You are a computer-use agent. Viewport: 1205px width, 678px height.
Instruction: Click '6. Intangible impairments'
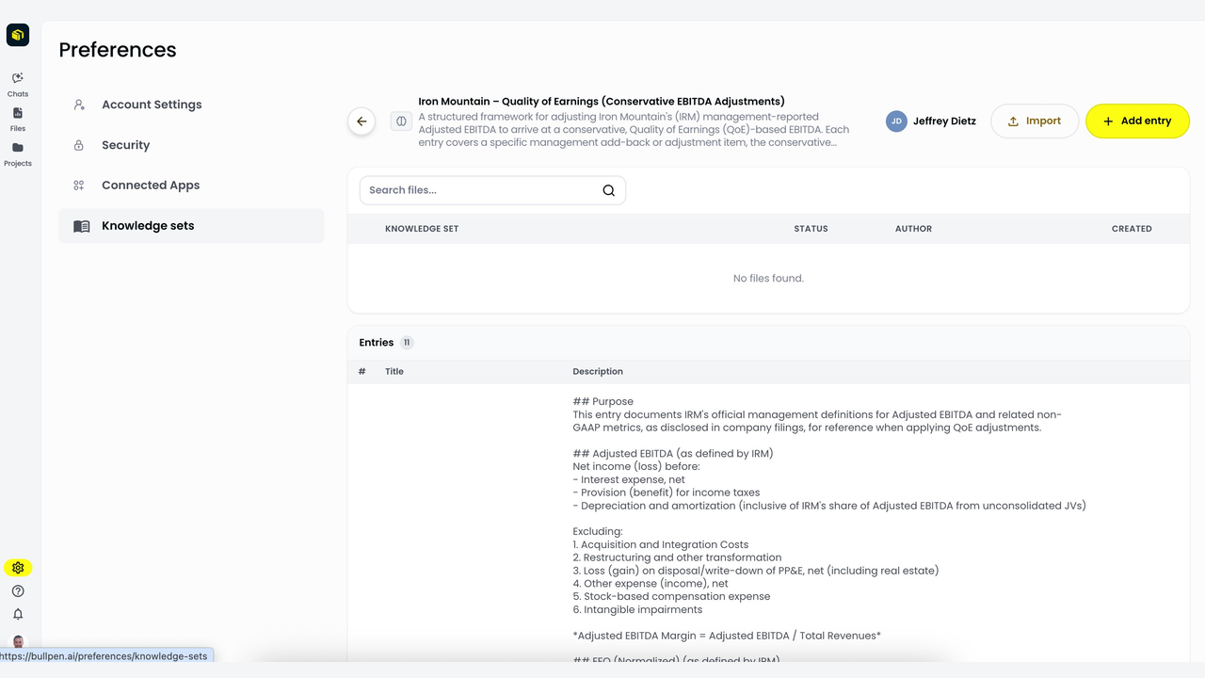(637, 609)
